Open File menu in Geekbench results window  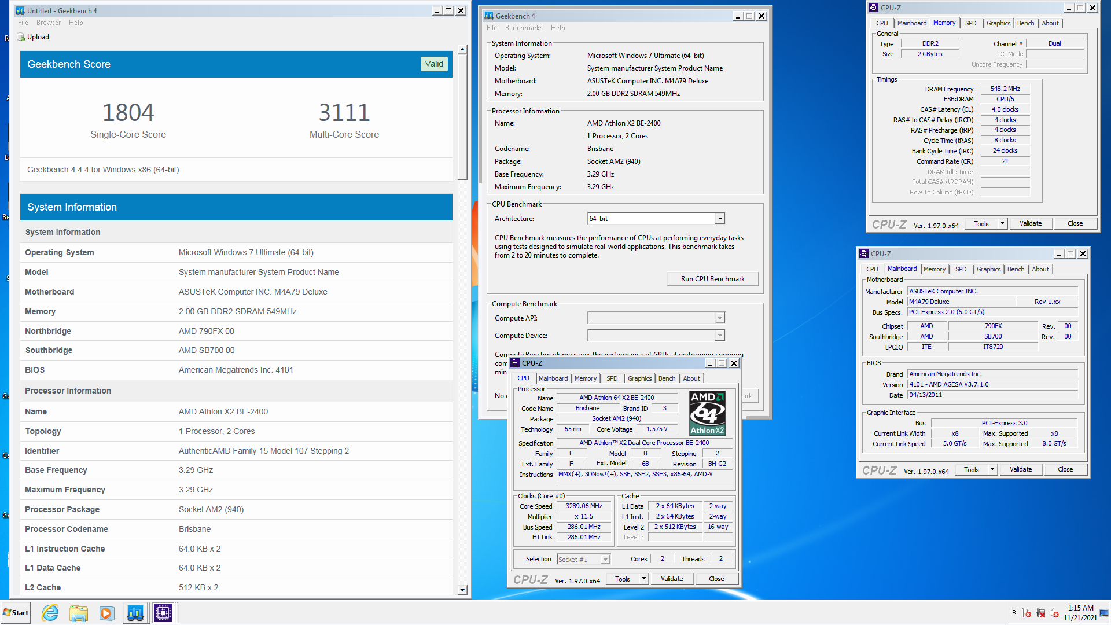click(x=23, y=23)
